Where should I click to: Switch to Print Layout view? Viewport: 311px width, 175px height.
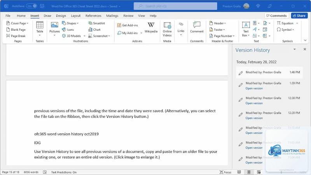point(249,172)
